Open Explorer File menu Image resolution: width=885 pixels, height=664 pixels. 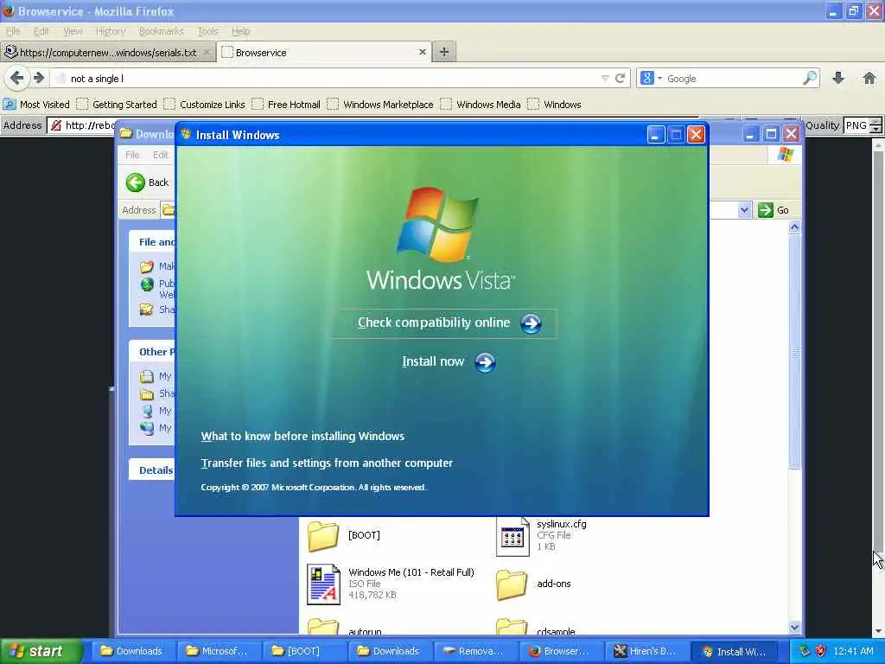coord(132,155)
